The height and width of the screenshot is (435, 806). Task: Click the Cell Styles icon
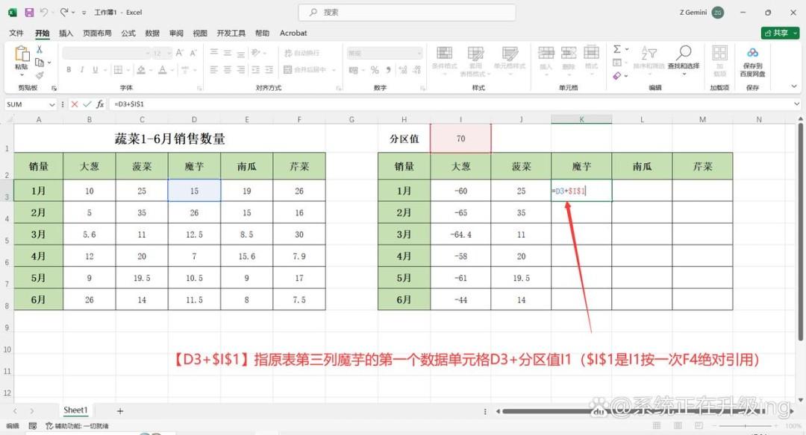tap(510, 53)
